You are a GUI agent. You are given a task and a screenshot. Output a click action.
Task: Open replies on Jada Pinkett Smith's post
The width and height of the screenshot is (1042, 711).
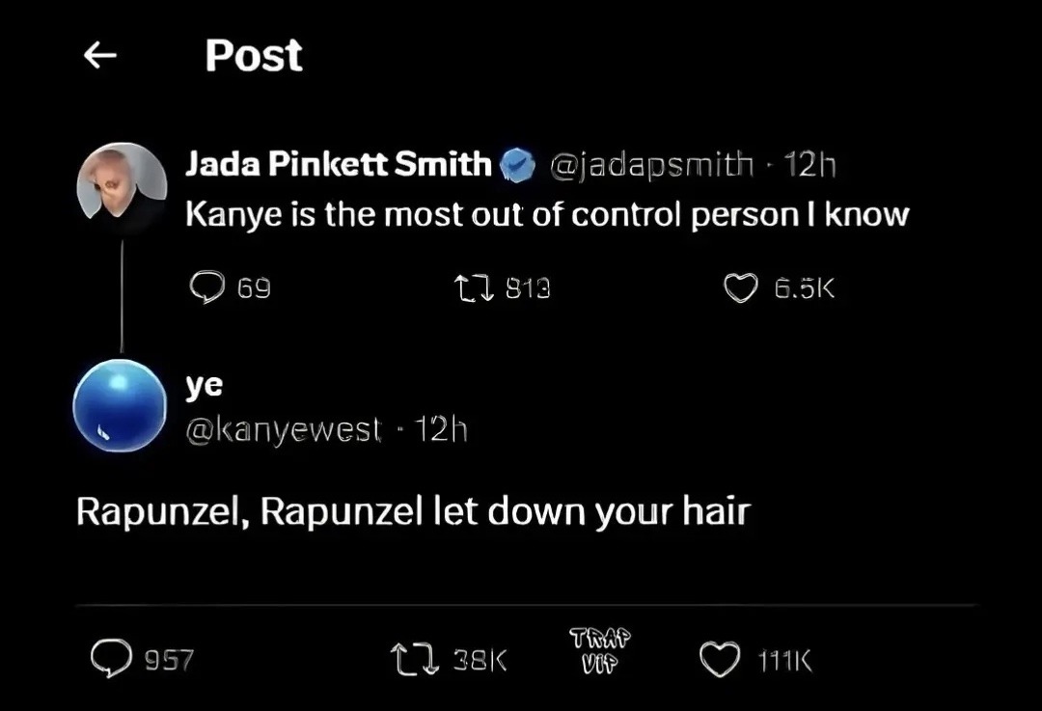point(206,287)
